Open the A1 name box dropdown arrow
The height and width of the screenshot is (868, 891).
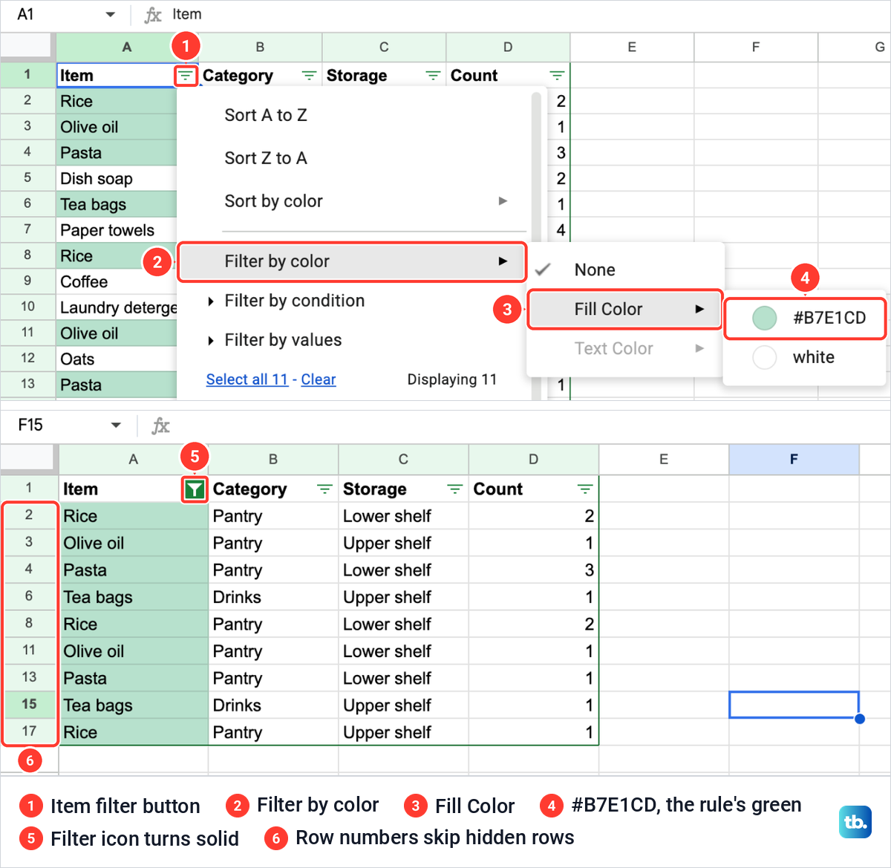click(x=111, y=15)
